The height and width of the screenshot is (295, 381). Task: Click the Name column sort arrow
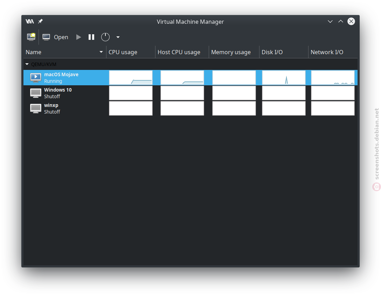[x=101, y=52]
